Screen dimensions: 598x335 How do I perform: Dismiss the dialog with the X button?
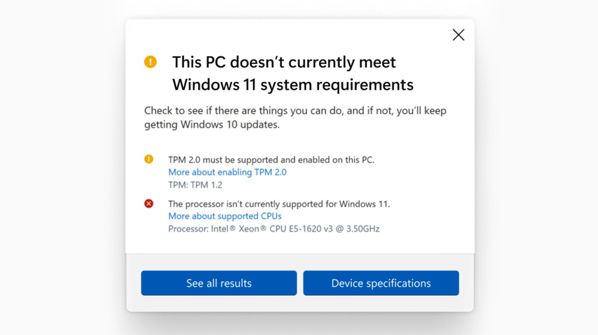coord(458,35)
